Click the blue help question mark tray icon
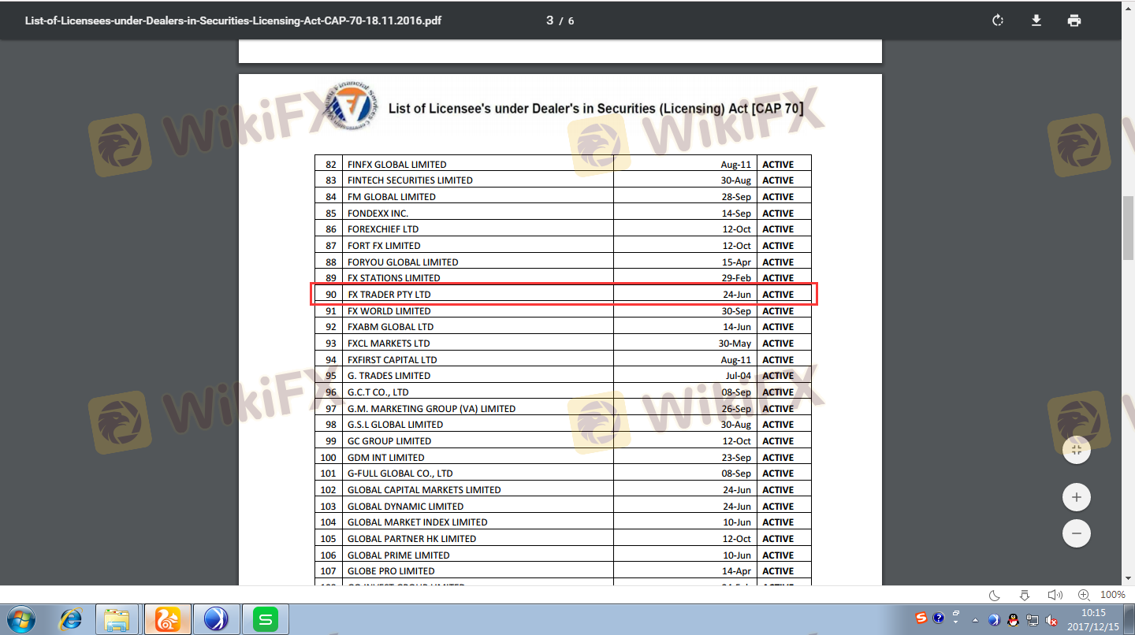 (x=938, y=618)
